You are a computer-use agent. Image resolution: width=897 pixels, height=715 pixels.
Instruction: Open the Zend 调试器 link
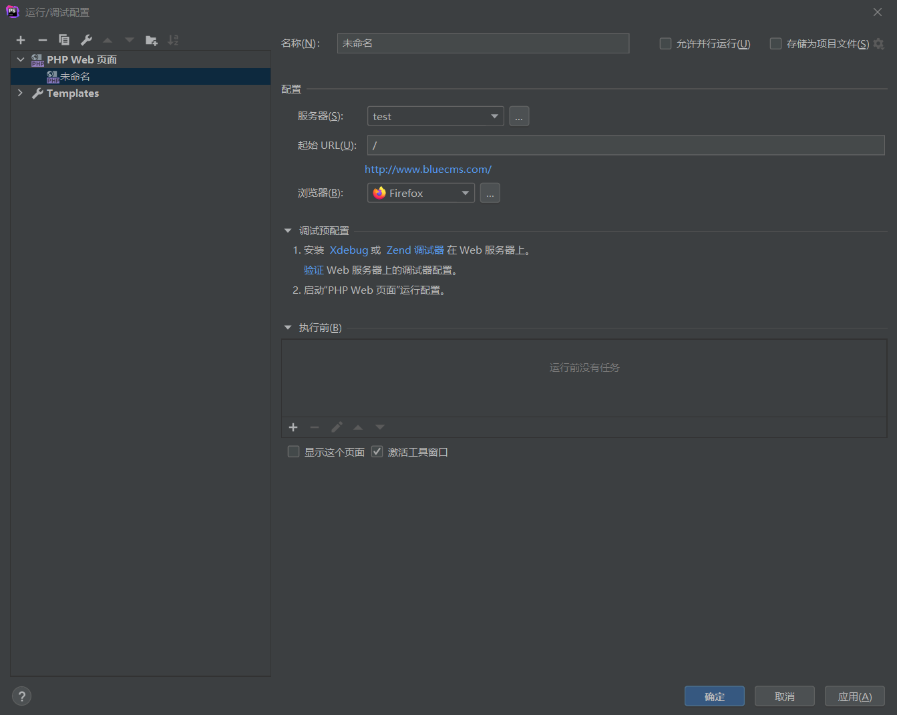pyautogui.click(x=415, y=250)
